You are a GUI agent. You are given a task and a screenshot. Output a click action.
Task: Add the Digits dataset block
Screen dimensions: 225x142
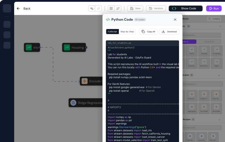tap(217, 63)
